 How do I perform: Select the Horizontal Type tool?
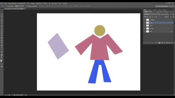(2, 48)
